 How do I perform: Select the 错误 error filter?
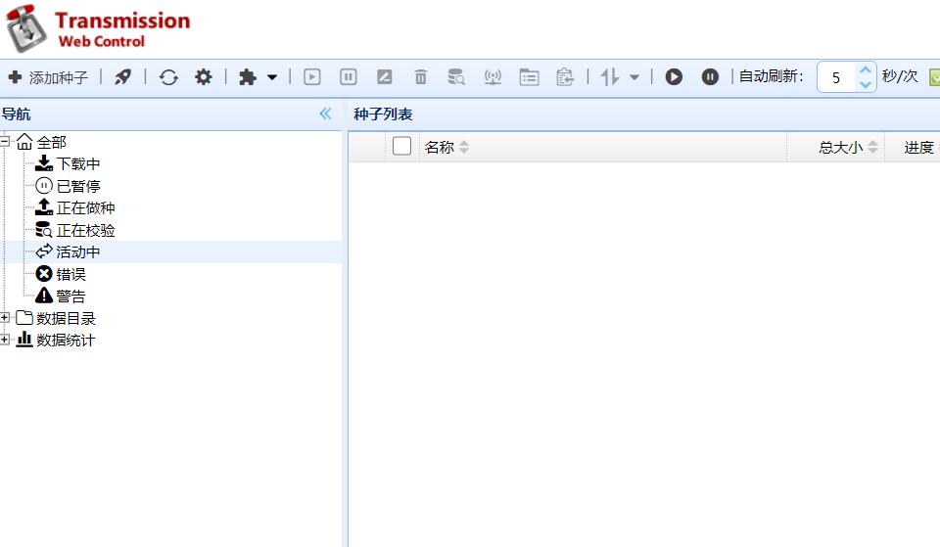tap(70, 274)
